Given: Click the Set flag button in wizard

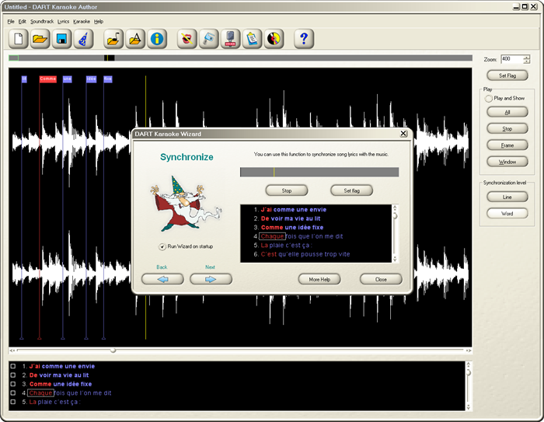Looking at the screenshot, I should tap(352, 190).
